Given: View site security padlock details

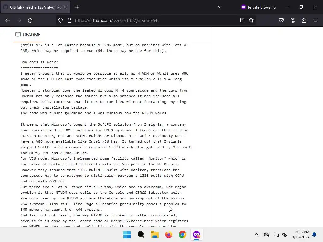Looking at the screenshot, I should click(69, 20).
